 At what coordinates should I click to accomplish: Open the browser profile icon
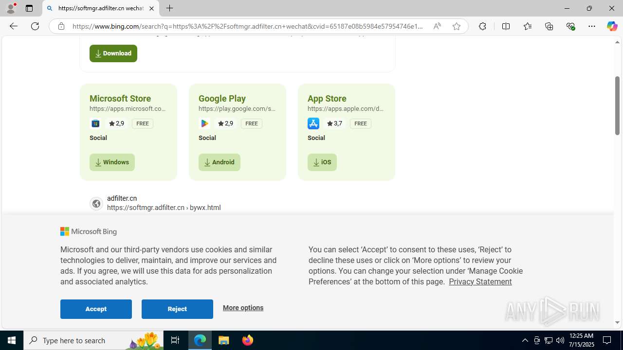pyautogui.click(x=11, y=8)
